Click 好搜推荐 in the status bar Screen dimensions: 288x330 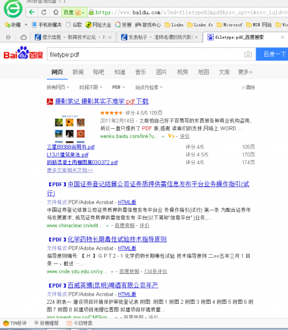(46, 323)
